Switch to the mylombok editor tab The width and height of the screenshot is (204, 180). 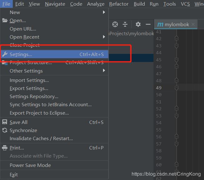[x=176, y=24]
